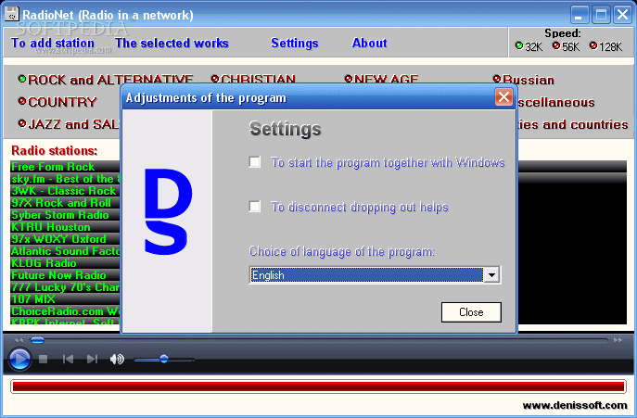
Task: Select the Atlantic Sound Factory station
Action: [66, 251]
